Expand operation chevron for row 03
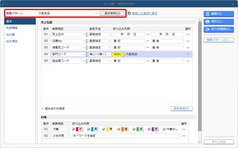The image size is (238, 148). click(x=188, y=48)
